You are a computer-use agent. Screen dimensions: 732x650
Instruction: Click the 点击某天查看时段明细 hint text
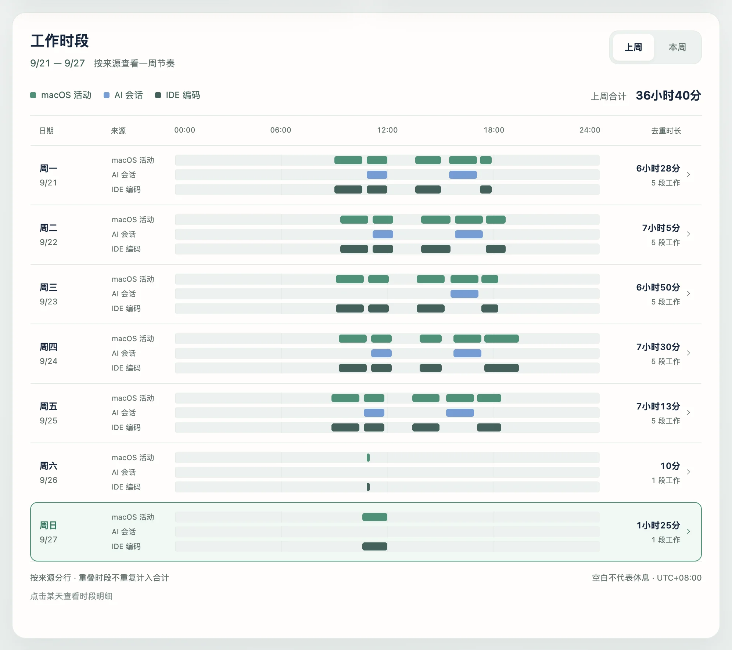click(71, 596)
